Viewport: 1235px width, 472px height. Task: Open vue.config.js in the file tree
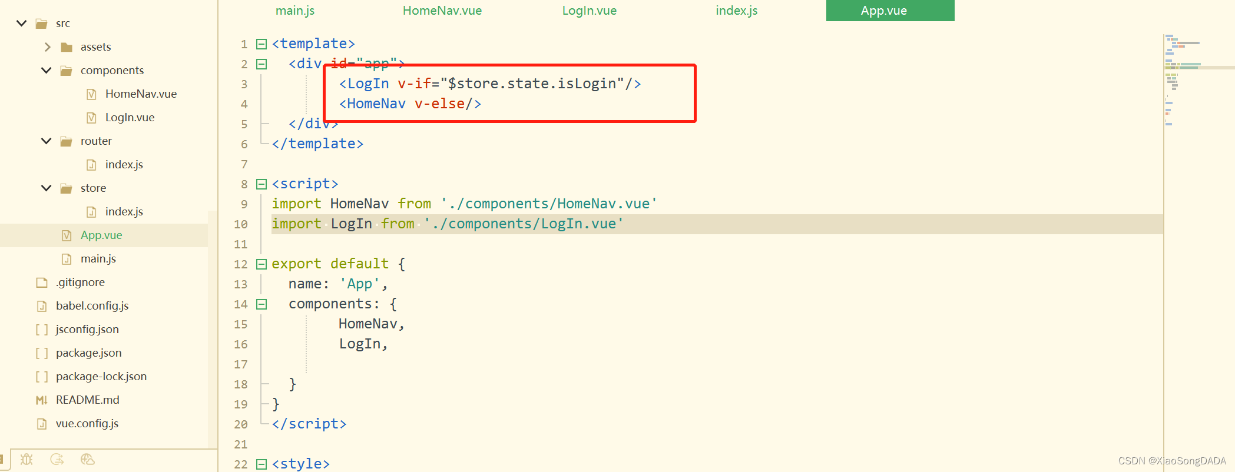pos(87,424)
